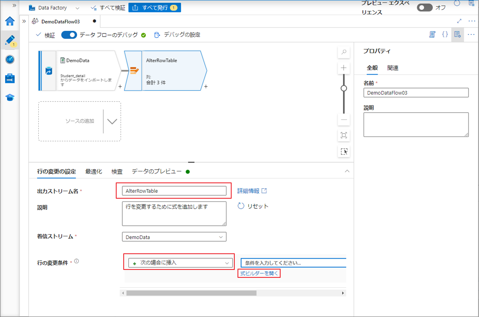Open the tab bar ellipsis menu
Image resolution: width=479 pixels, height=317 pixels.
click(472, 21)
